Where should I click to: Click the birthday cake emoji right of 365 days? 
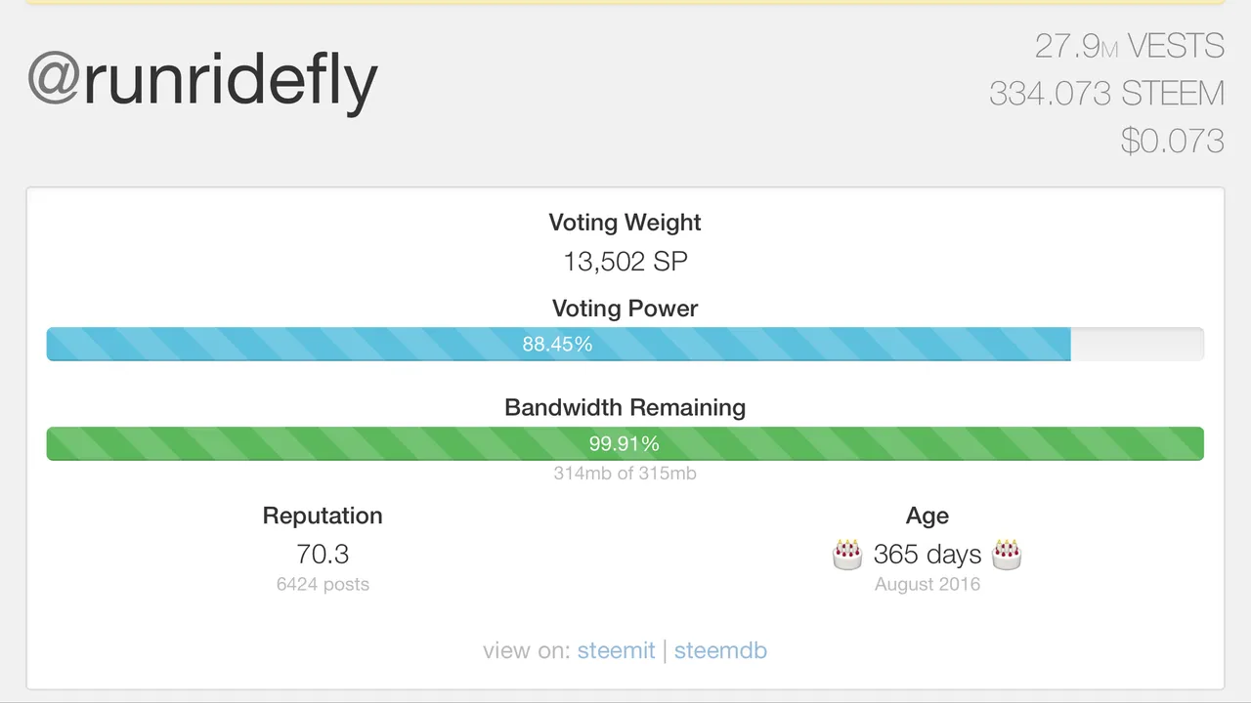[x=1007, y=554]
